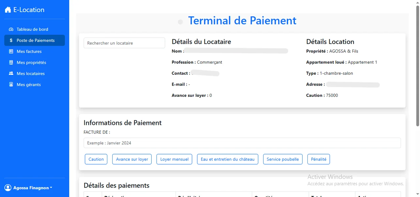Click the Tableau de bord gauge icon
Screen dimensions: 420x197
(11, 30)
